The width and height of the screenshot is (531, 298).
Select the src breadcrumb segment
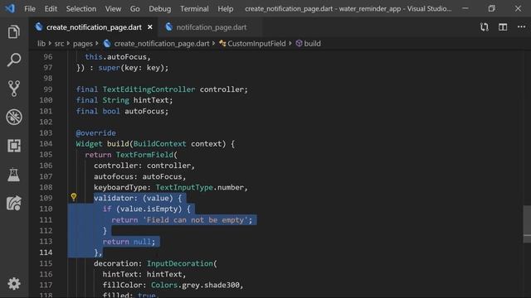59,44
